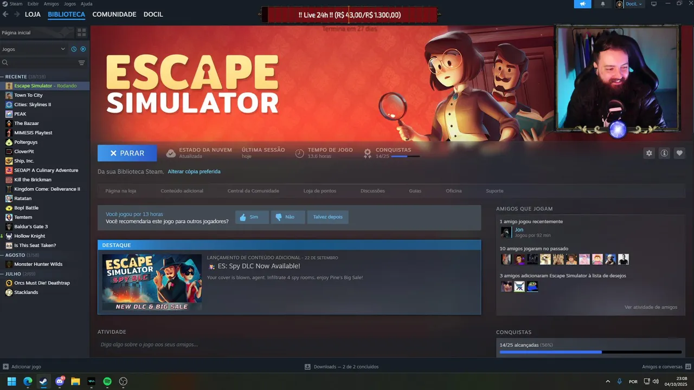The image size is (694, 390).
Task: Open the Guias tab
Action: 415,191
